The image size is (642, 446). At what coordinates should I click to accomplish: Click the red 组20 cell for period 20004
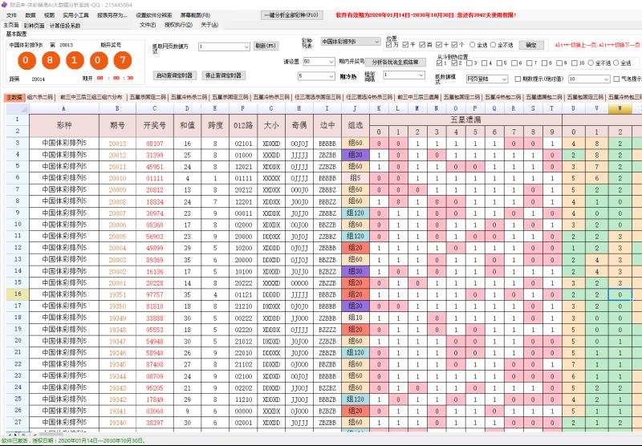tap(355, 248)
